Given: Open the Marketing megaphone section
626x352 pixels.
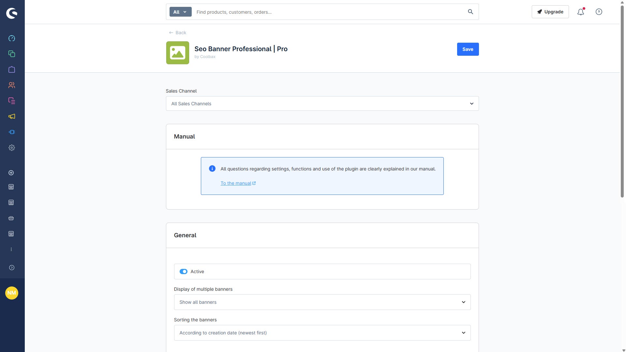Looking at the screenshot, I should [x=12, y=116].
